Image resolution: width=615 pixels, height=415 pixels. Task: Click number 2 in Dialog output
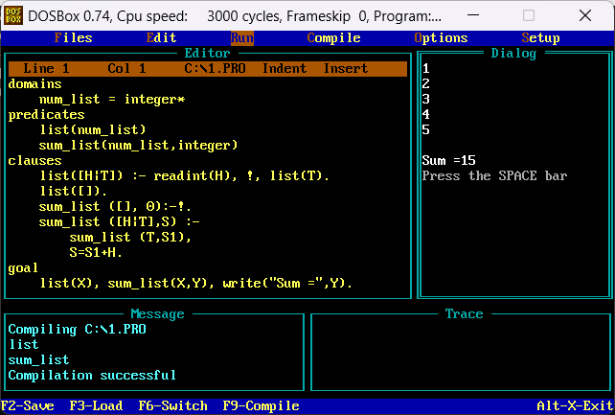coord(426,84)
